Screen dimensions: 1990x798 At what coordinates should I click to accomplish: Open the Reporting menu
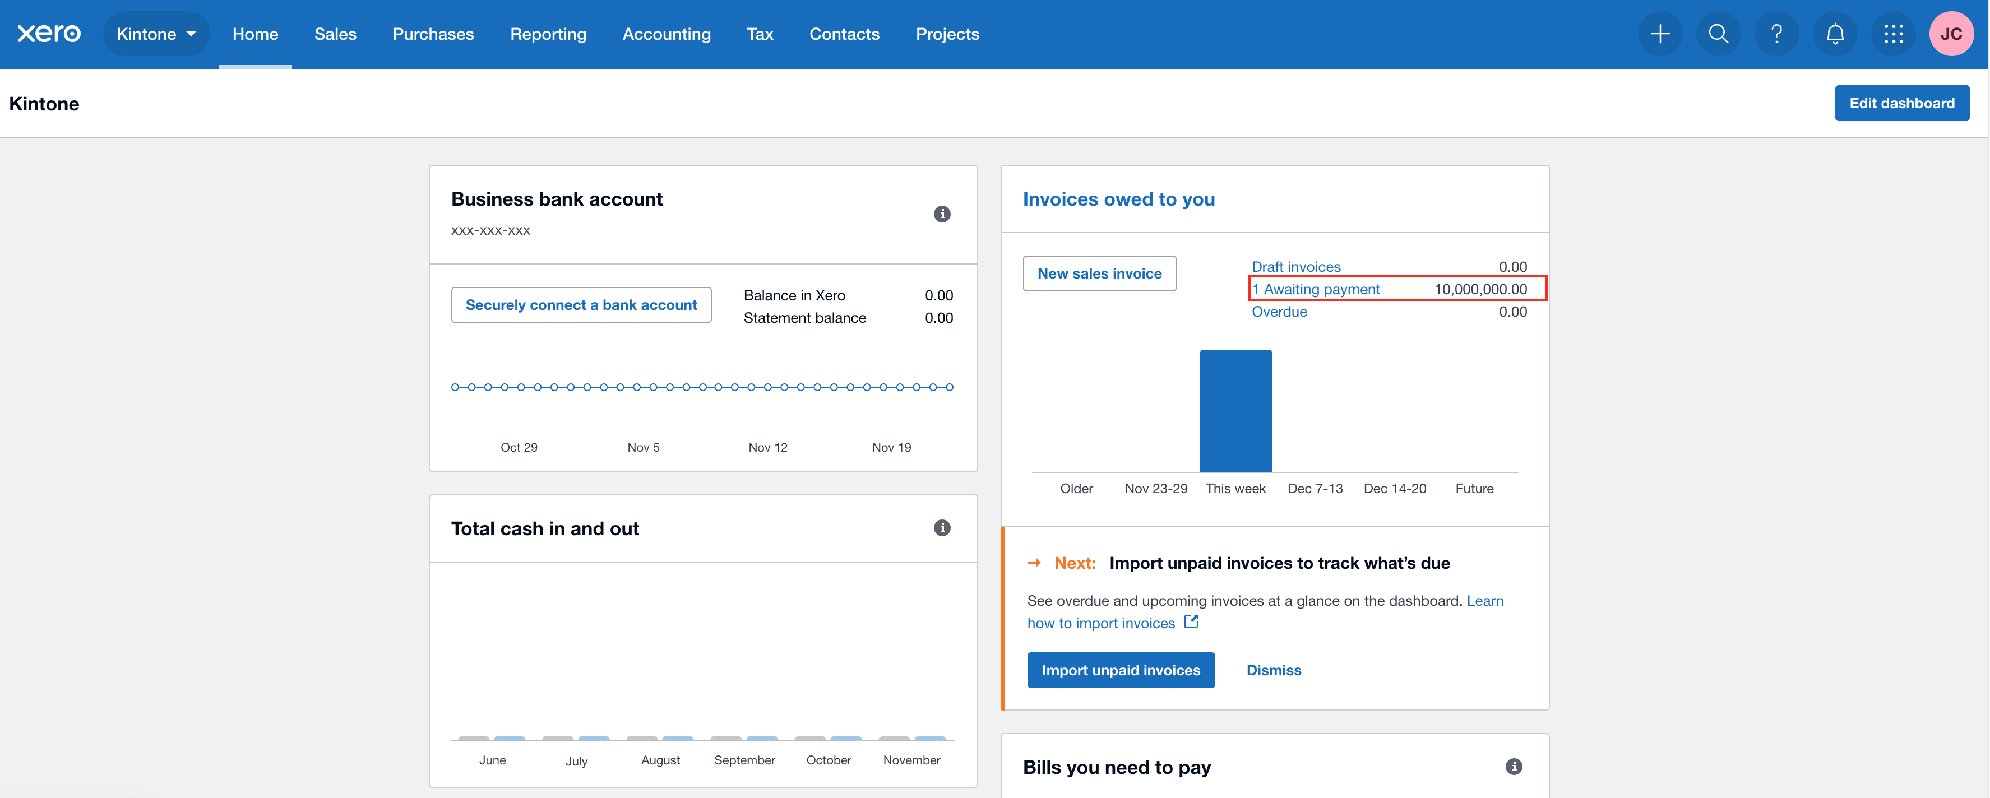pyautogui.click(x=548, y=33)
